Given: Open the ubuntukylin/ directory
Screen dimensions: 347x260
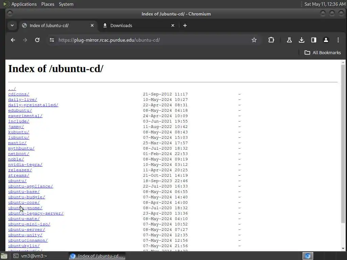Looking at the screenshot, I should coord(24,246).
